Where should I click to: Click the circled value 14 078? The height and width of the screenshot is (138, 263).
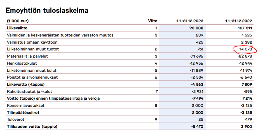pyautogui.click(x=246, y=49)
